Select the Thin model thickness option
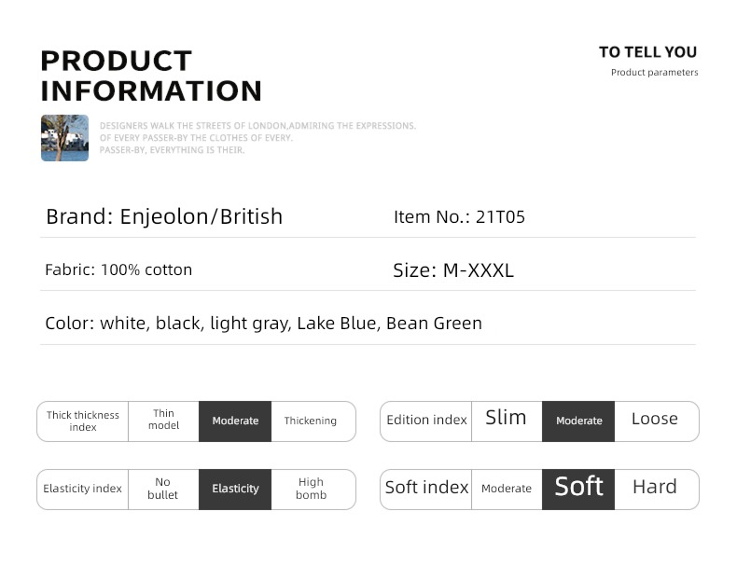The width and height of the screenshot is (737, 566). click(163, 421)
